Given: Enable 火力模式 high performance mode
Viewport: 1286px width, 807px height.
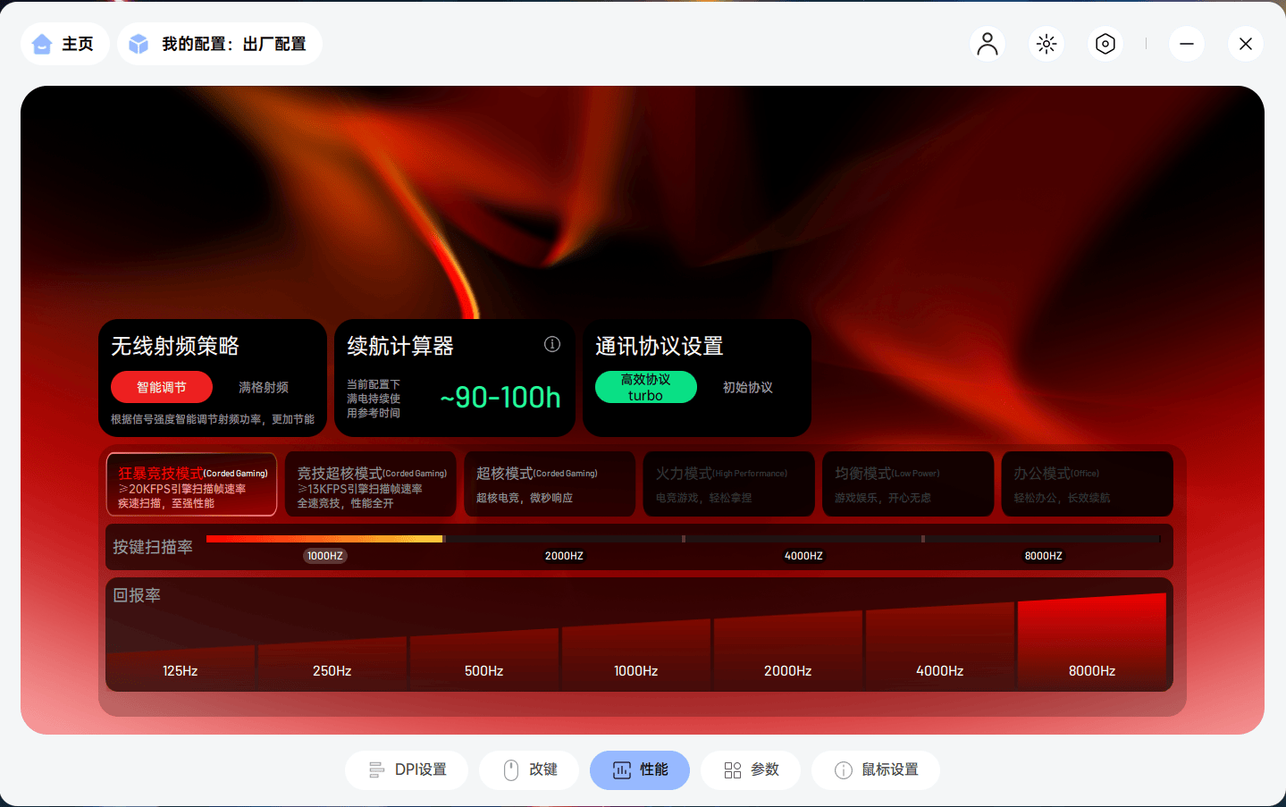Looking at the screenshot, I should 728,484.
